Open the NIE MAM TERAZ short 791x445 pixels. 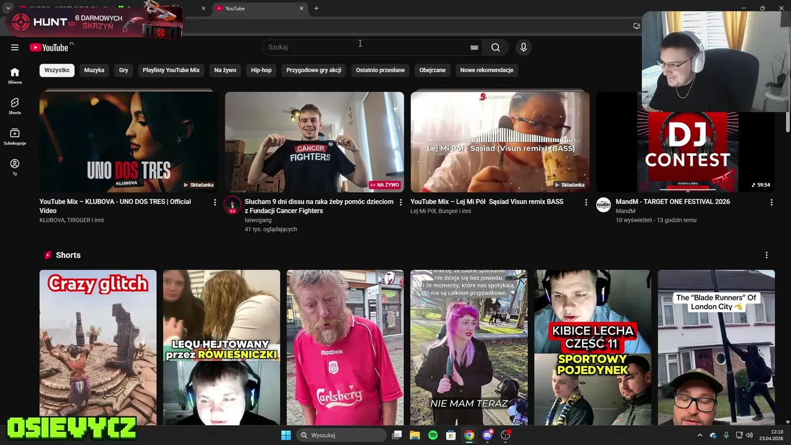tap(469, 347)
